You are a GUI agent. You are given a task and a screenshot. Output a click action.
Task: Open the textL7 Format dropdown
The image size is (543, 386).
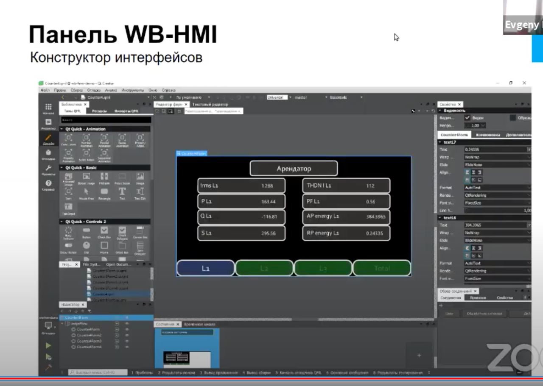point(498,187)
